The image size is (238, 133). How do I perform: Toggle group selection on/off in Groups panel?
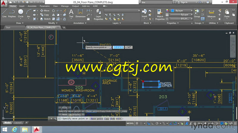(203, 19)
